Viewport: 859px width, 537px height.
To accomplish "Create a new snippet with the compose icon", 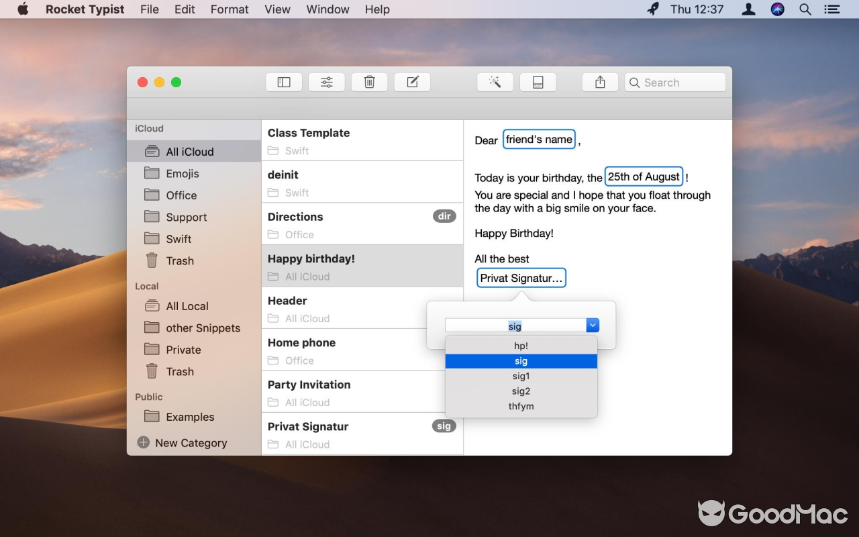I will pos(412,81).
